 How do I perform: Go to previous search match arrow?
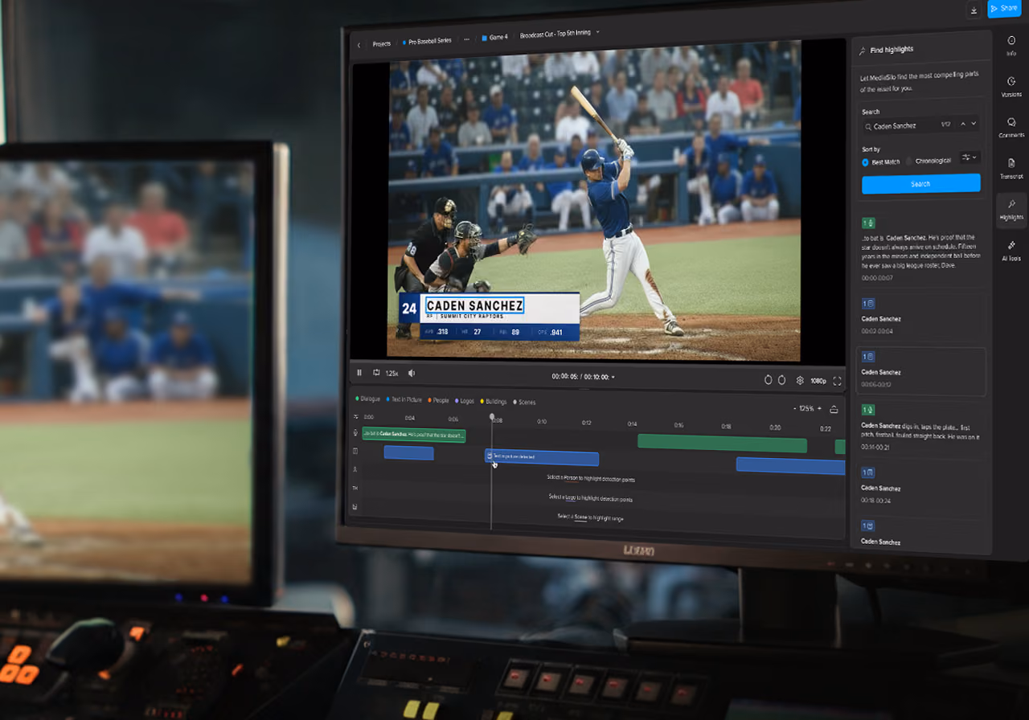point(963,124)
